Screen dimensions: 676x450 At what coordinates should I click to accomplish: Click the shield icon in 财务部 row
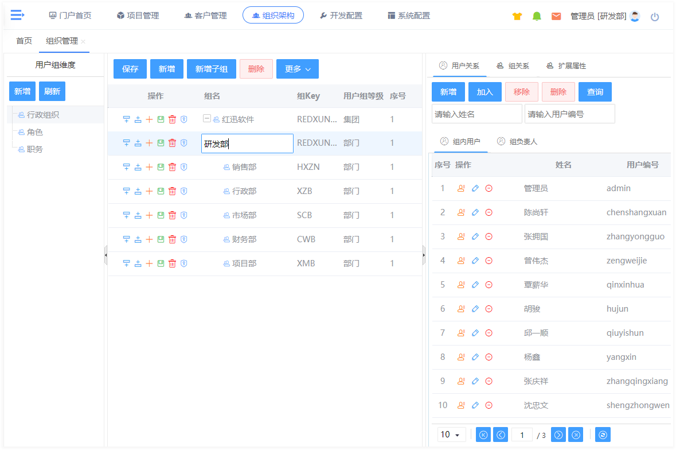(184, 239)
